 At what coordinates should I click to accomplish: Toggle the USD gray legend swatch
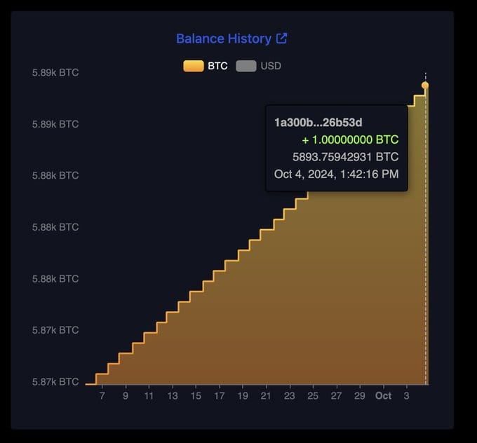point(246,66)
